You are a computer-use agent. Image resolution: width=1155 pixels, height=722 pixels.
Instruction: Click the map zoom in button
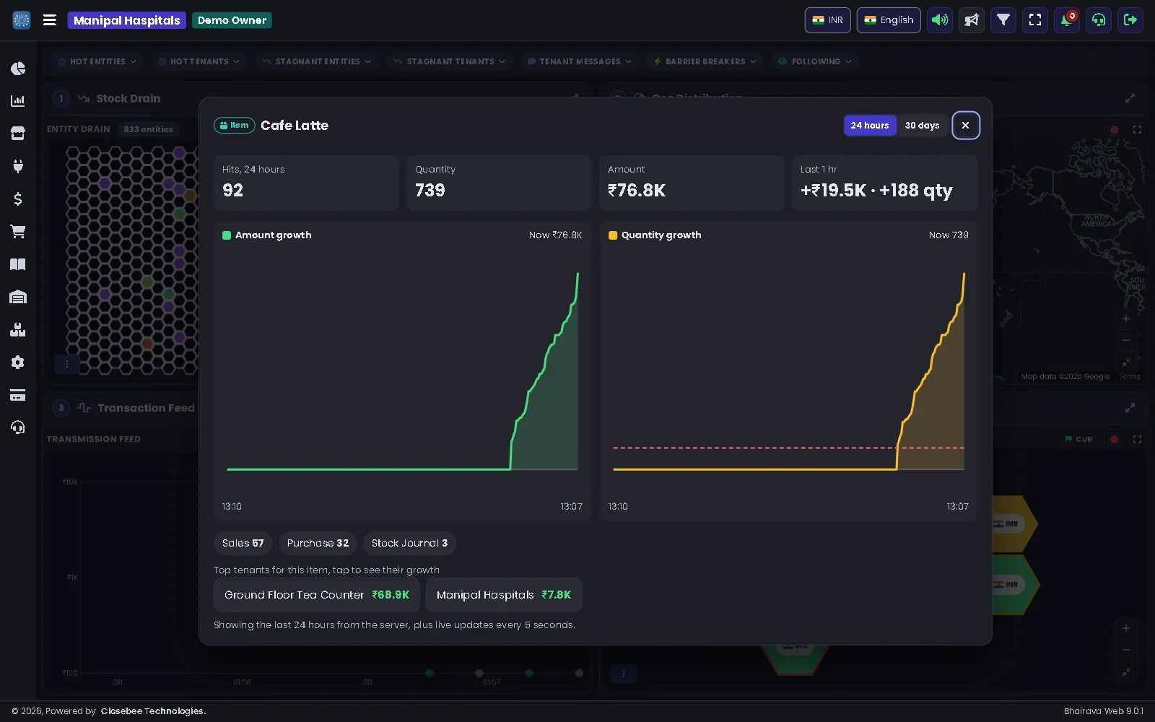[x=1125, y=318]
